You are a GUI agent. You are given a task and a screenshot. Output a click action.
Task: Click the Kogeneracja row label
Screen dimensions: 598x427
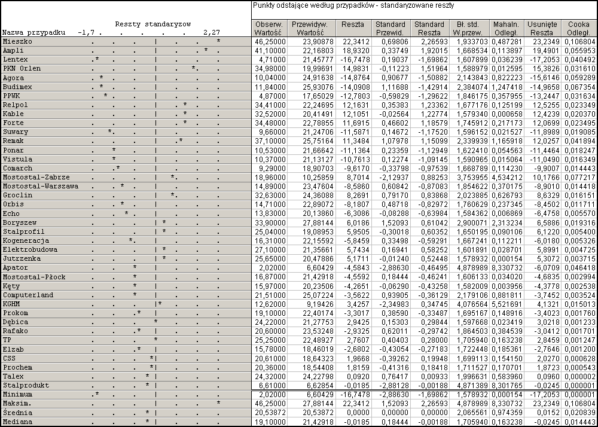coord(26,240)
